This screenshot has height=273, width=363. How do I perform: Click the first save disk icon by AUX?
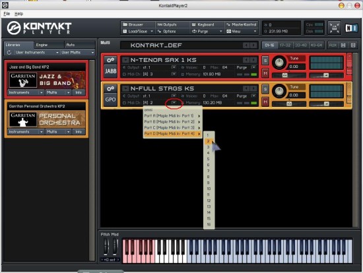point(343,45)
